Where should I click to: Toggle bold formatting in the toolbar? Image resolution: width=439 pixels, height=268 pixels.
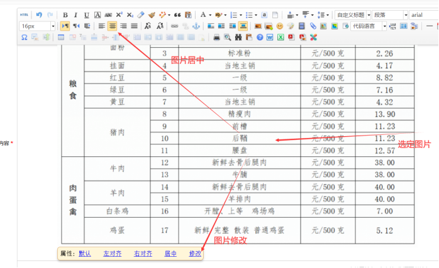tap(65, 14)
